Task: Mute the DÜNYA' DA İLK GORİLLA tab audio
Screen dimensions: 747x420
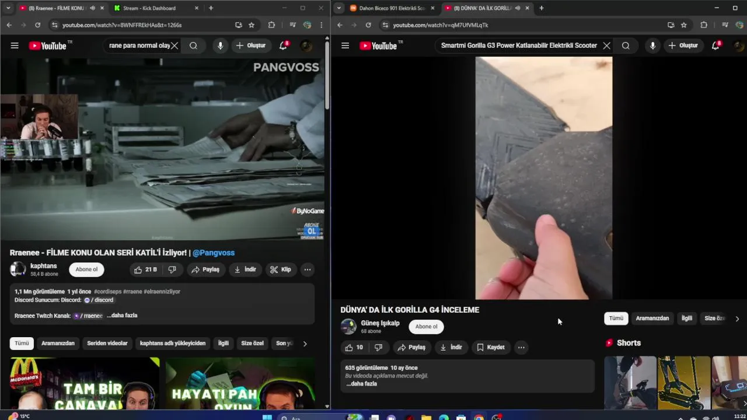Action: pyautogui.click(x=518, y=8)
